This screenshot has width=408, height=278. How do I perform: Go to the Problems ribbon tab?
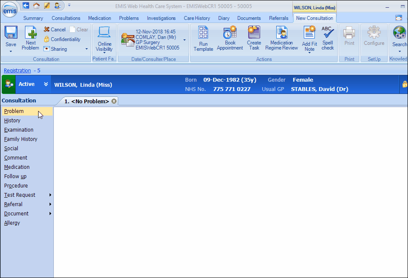click(129, 18)
